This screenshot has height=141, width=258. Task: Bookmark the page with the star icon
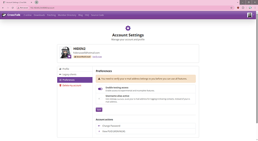click(231, 8)
